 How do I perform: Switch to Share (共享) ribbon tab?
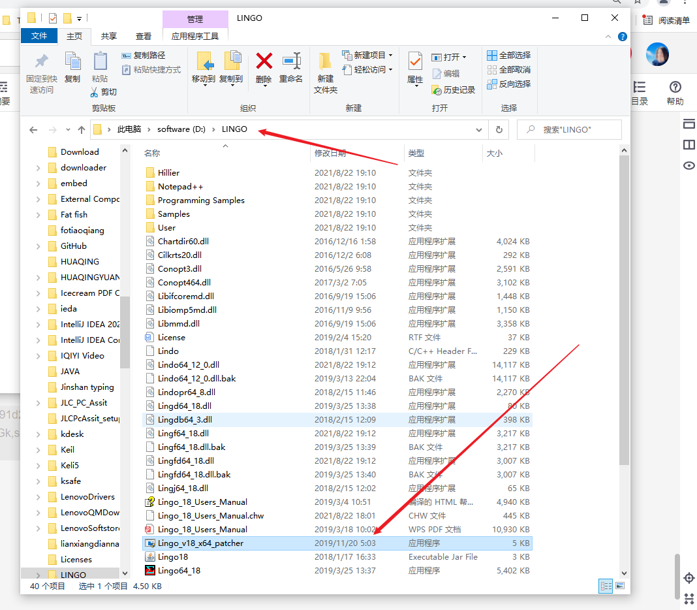click(x=108, y=37)
